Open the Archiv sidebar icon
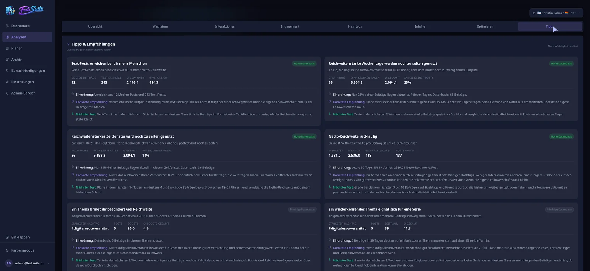590x271 pixels. click(7, 60)
